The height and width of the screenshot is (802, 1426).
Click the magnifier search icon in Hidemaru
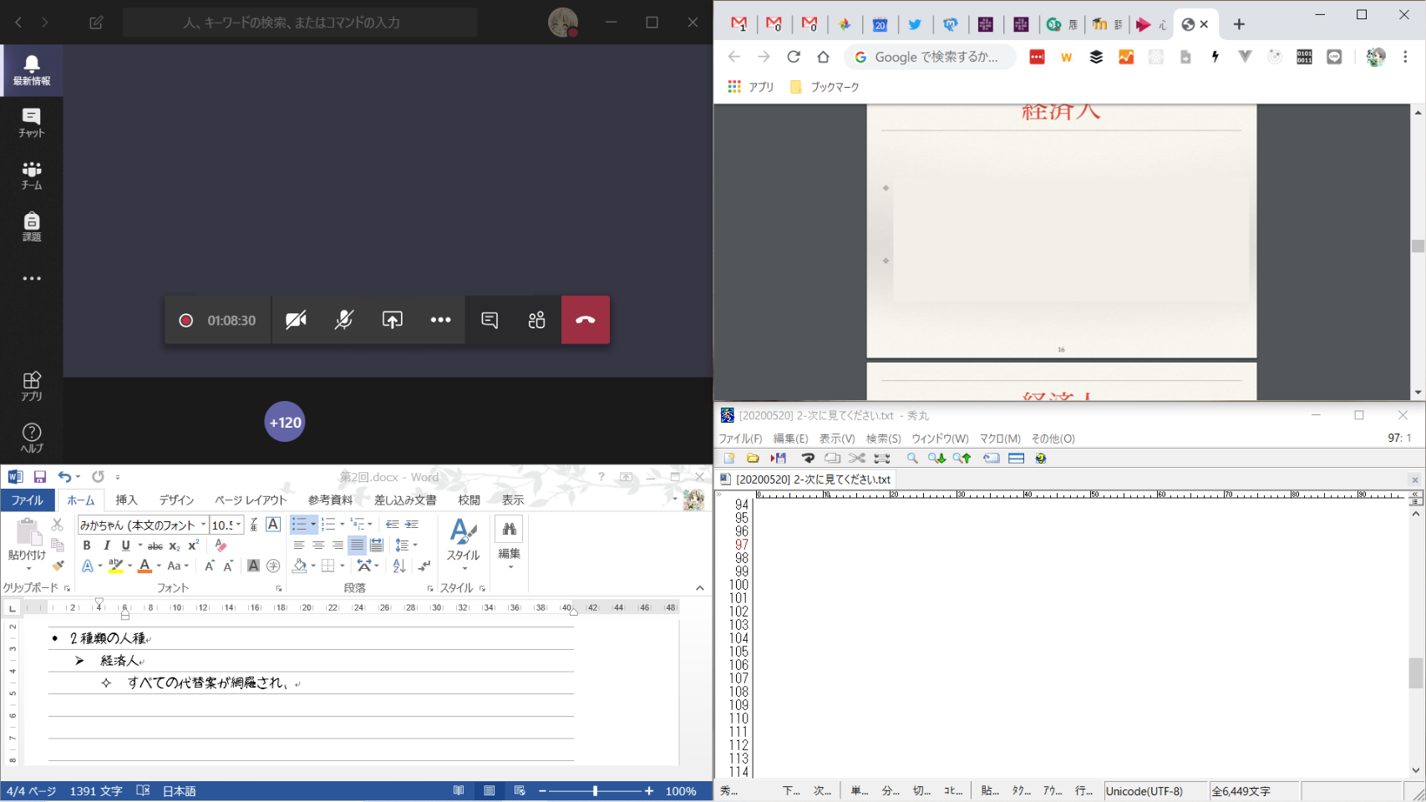(x=912, y=458)
